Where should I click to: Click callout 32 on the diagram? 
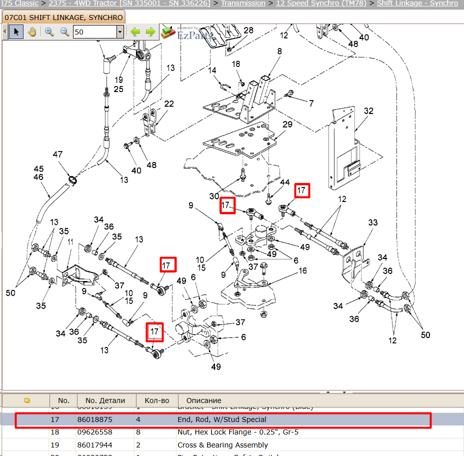368,111
